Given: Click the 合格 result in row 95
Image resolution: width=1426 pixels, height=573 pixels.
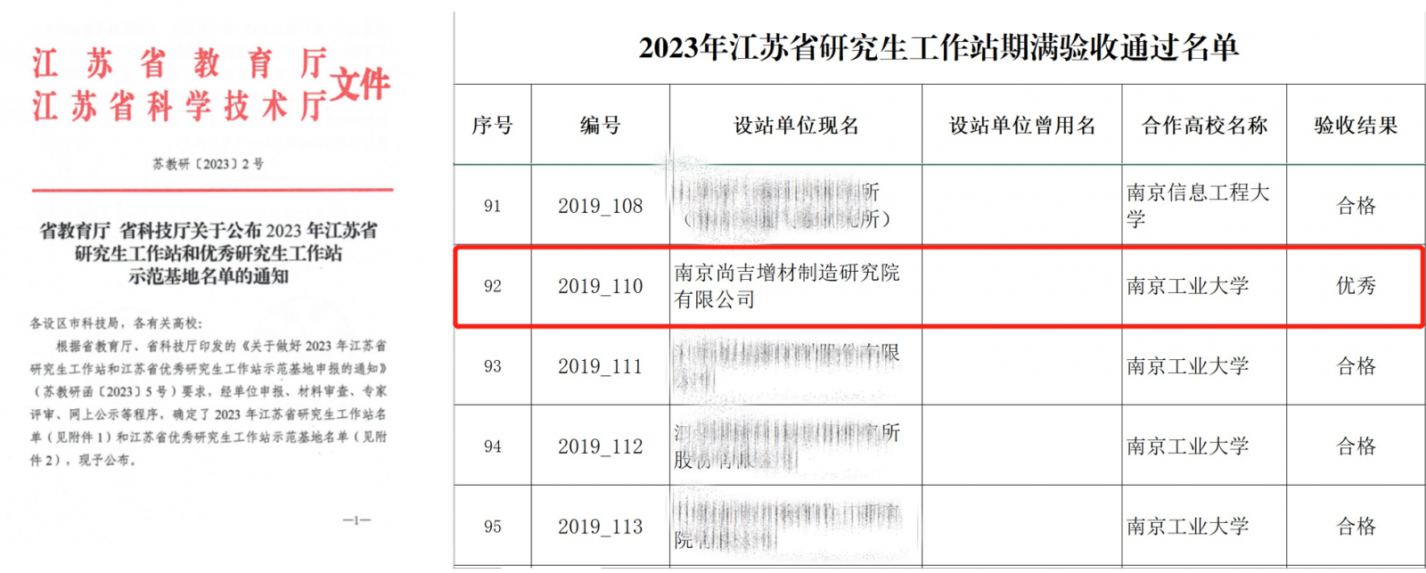Looking at the screenshot, I should [x=1356, y=527].
